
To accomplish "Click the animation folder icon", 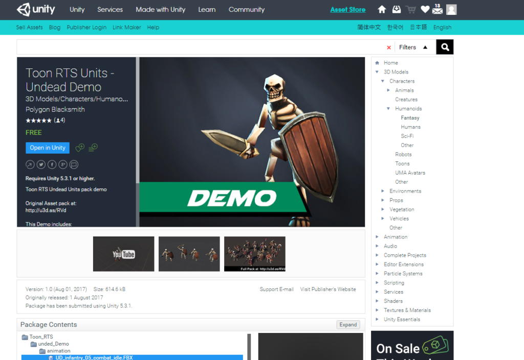I will pos(42,351).
